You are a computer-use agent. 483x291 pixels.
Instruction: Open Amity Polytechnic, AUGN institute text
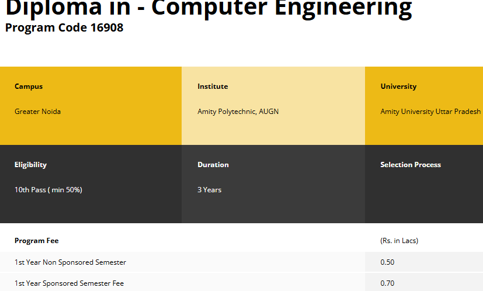[x=238, y=112]
